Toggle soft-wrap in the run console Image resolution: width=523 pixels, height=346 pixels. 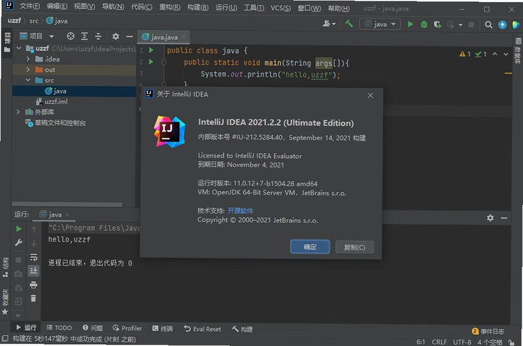click(x=34, y=257)
